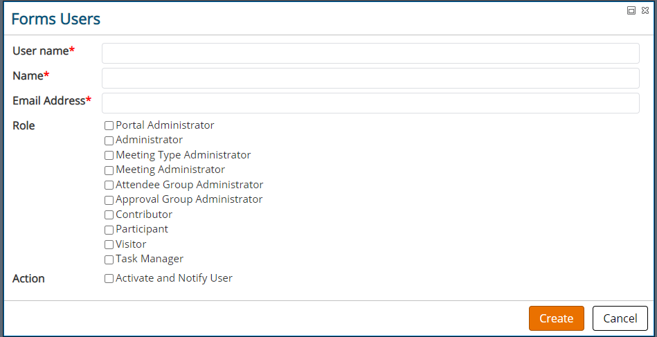Enable Activate and Notify User
The width and height of the screenshot is (657, 337).
pos(109,278)
